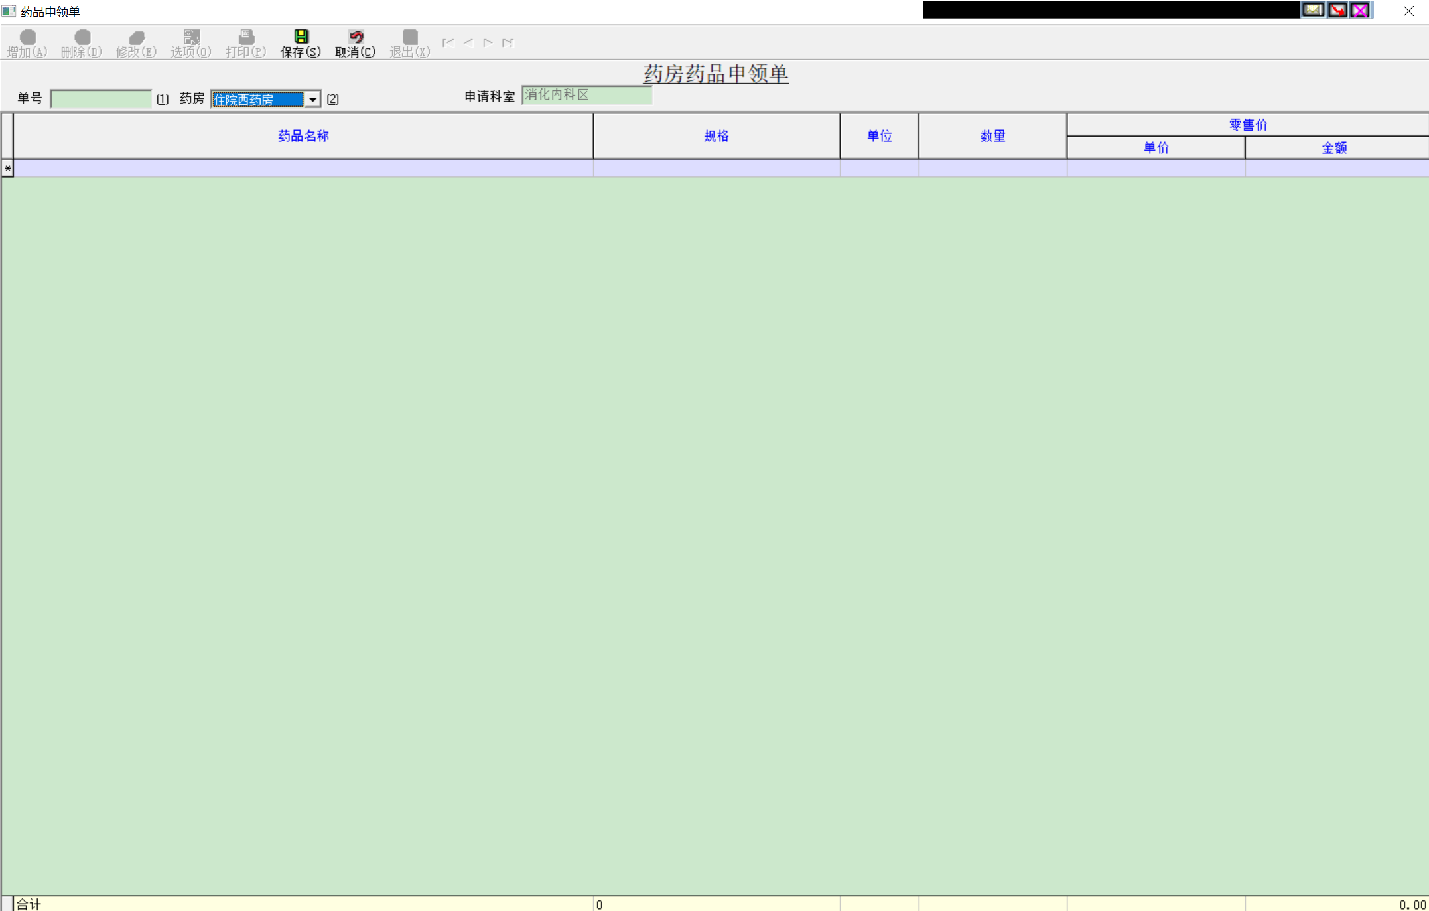Screen dimensions: 1429x911
Task: Click the 药品名称 column header
Action: pyautogui.click(x=303, y=136)
